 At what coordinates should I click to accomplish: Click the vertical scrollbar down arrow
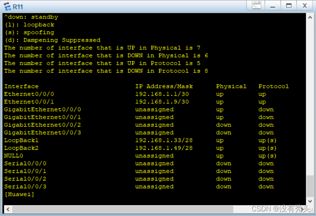[310, 201]
